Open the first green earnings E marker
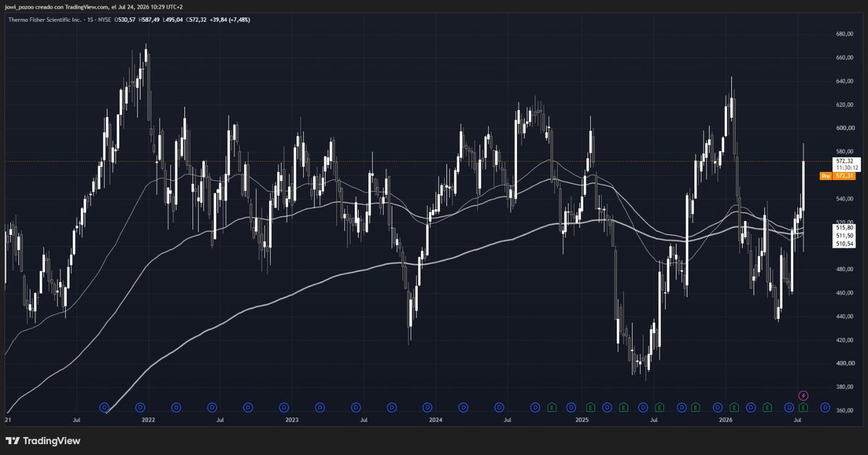Screen dimensions: 868x455 [552, 409]
